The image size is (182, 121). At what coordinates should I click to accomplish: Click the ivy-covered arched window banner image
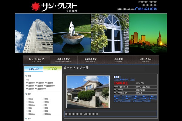pos(110,33)
